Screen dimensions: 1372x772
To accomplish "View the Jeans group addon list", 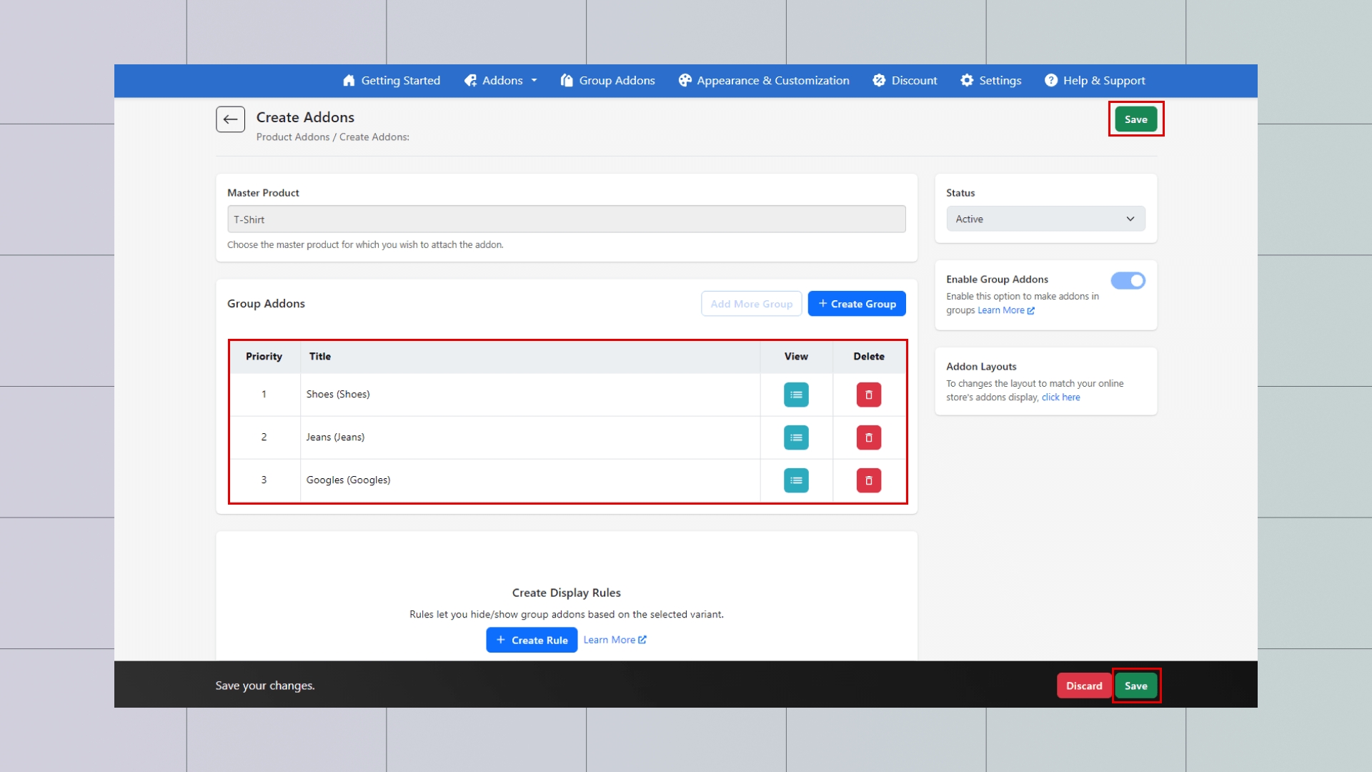I will pos(796,437).
